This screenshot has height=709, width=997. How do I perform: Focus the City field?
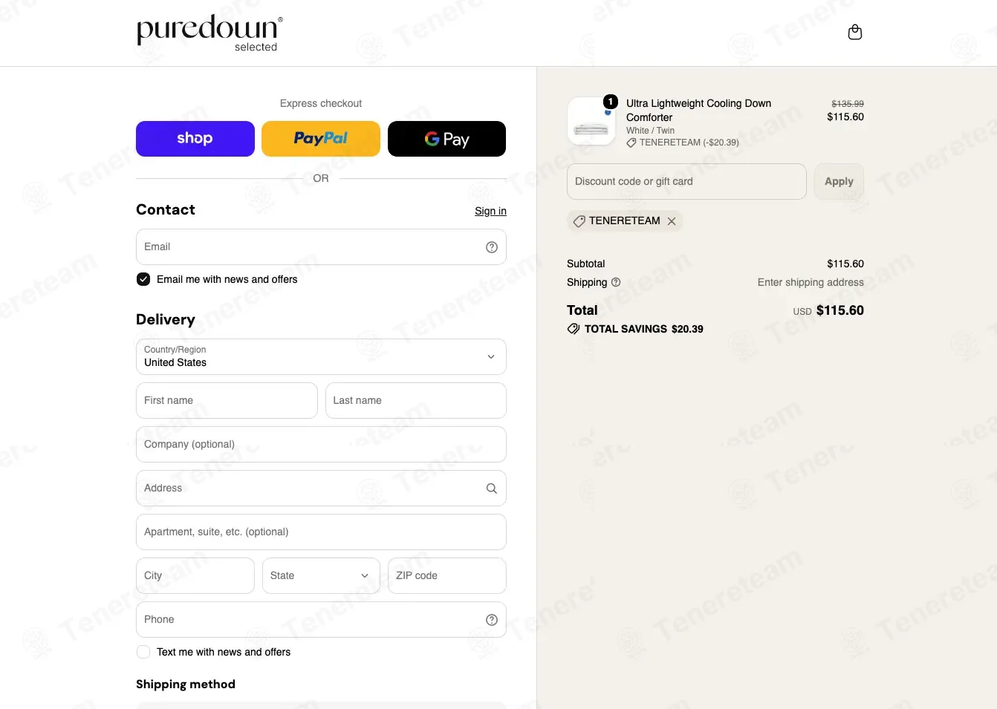195,576
